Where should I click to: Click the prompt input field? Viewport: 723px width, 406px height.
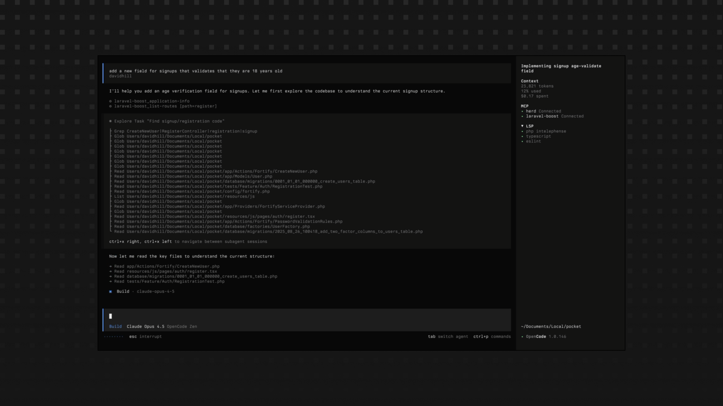[x=307, y=316]
